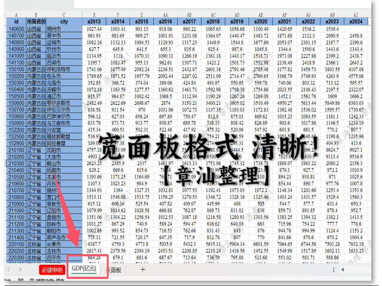Select column AD header
Image resolution: width=382 pixels, height=286 pixels.
click(237, 15)
